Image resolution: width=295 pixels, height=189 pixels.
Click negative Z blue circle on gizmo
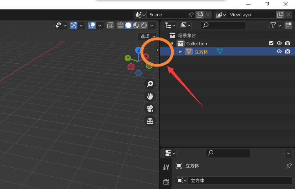tap(139, 73)
